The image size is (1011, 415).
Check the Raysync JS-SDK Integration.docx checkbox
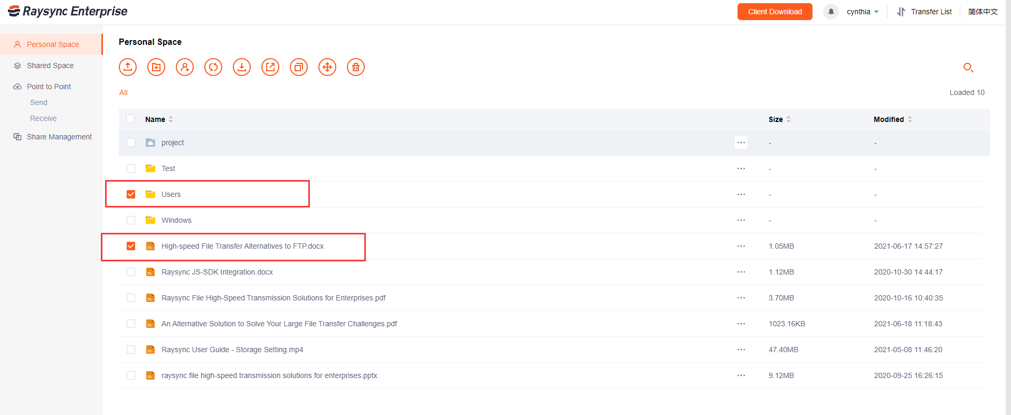coord(131,272)
